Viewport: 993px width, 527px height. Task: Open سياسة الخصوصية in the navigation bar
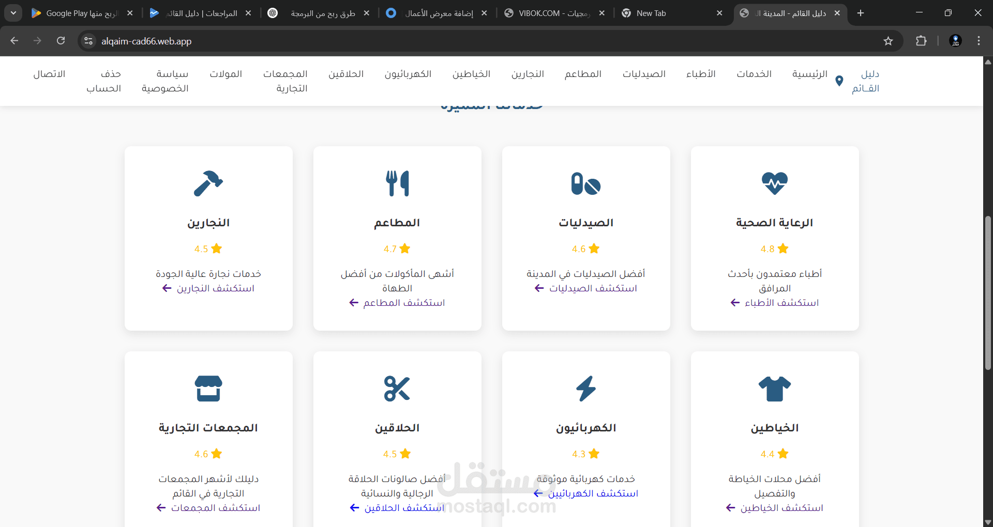coord(165,81)
